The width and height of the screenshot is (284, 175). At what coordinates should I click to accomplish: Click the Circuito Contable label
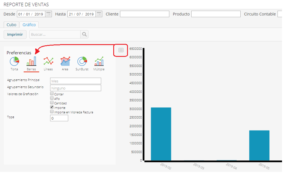(260, 14)
